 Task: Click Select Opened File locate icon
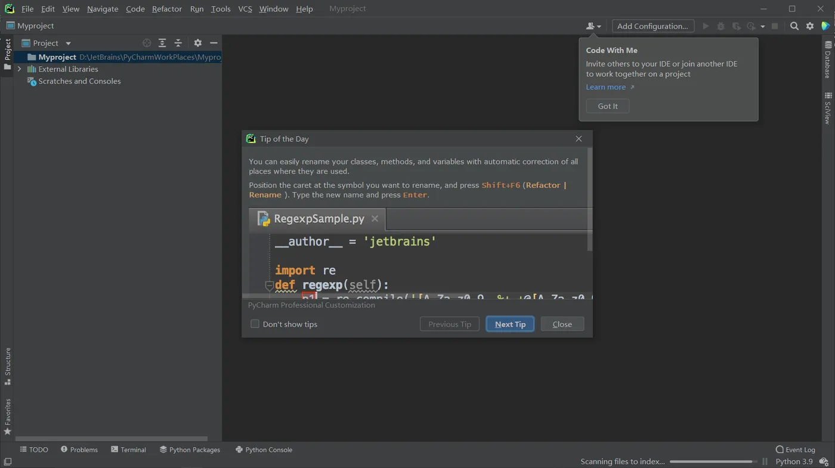(x=147, y=43)
